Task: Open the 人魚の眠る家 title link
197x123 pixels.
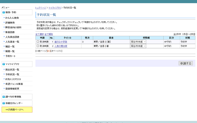Action: pyautogui.click(x=61, y=46)
